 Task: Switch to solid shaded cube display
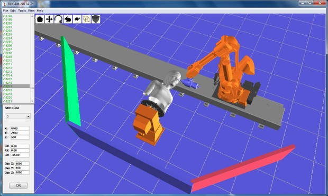(x=96, y=19)
